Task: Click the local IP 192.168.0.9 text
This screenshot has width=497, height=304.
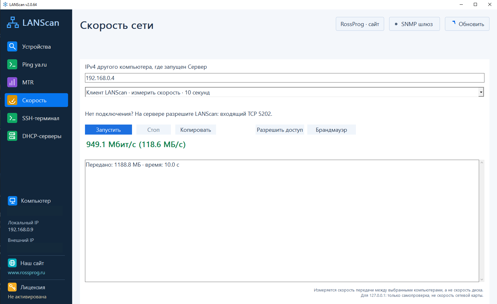Action: (20, 229)
